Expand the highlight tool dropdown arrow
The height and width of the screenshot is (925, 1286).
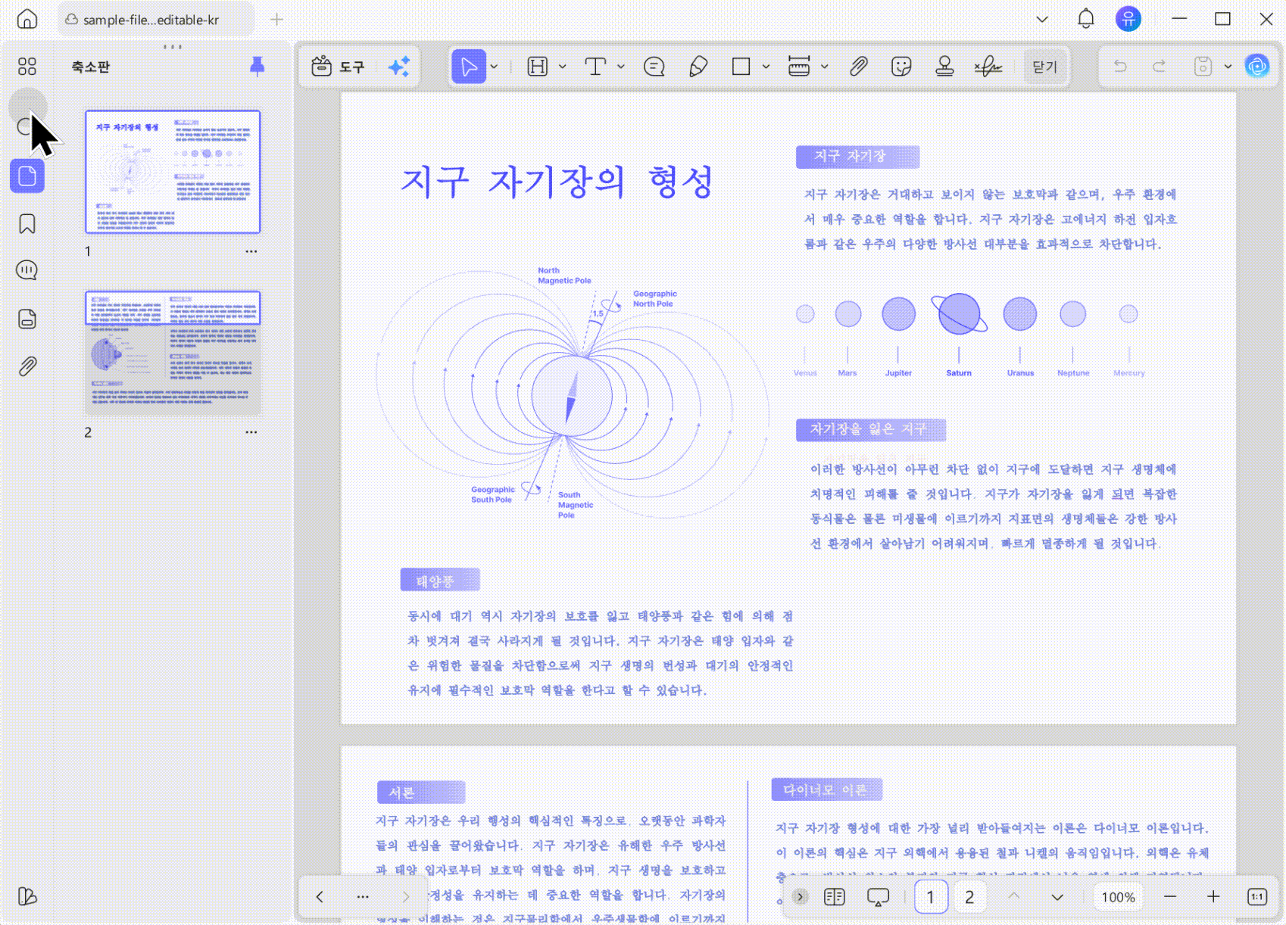[563, 67]
